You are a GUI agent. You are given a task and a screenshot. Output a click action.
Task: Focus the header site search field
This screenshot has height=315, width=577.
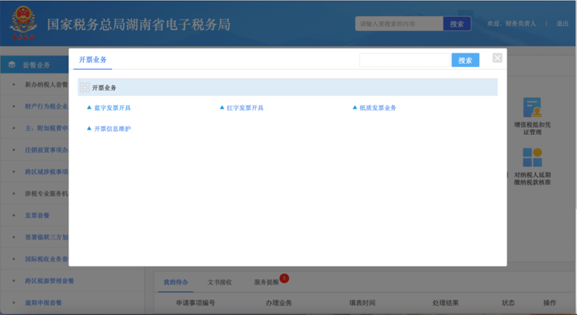coord(399,24)
